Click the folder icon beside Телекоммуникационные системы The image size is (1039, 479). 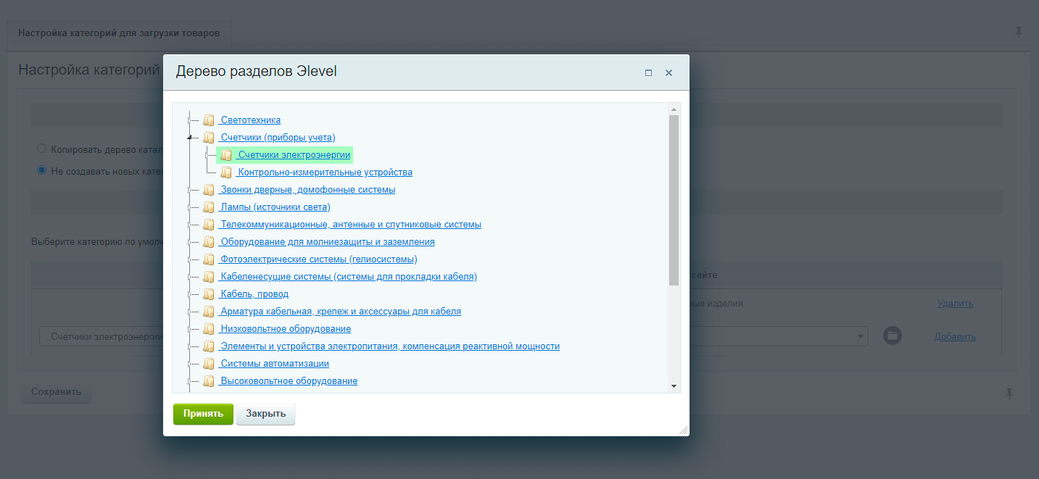[209, 225]
